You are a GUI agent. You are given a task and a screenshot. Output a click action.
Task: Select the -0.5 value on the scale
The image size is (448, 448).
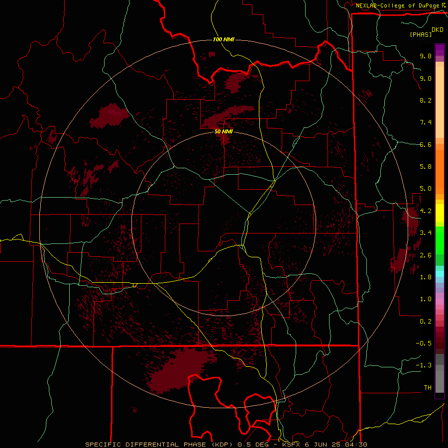(424, 343)
